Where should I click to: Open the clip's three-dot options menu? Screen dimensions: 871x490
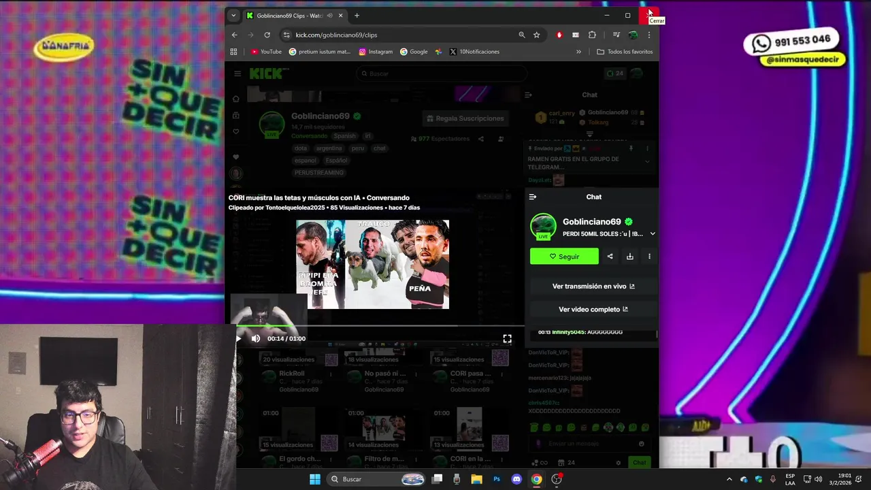click(x=649, y=257)
